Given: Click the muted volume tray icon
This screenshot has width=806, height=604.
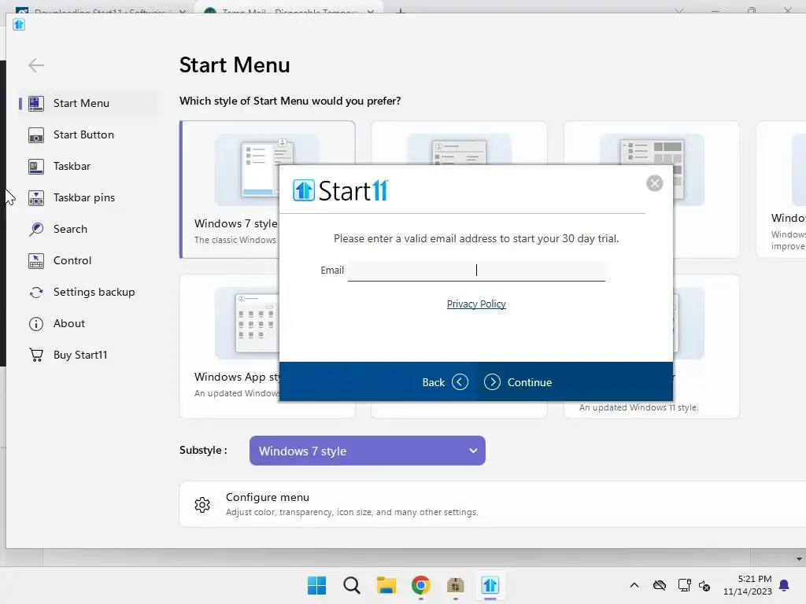Looking at the screenshot, I should click(704, 585).
